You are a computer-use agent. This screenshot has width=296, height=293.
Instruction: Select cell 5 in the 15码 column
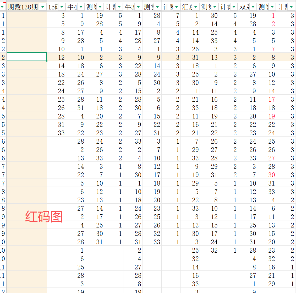tap(56, 24)
